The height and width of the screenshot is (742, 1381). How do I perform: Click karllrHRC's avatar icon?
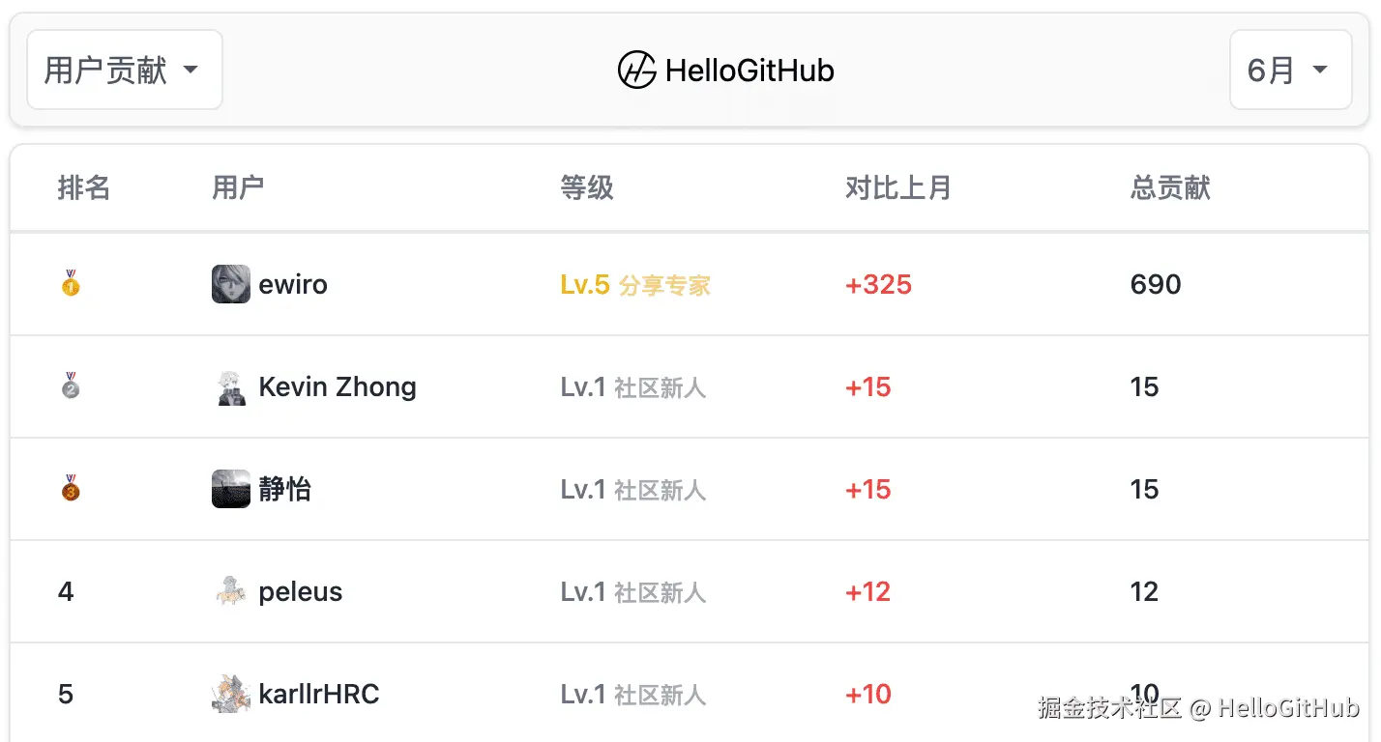pyautogui.click(x=231, y=694)
